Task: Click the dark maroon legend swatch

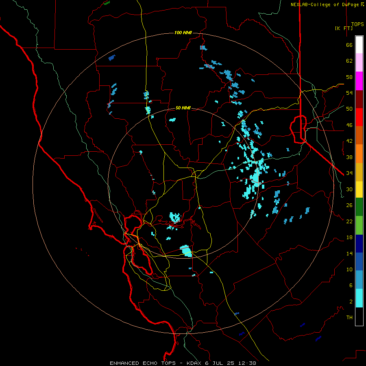Action: (359, 99)
